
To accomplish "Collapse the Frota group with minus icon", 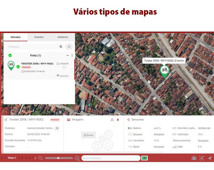I will (68, 55).
